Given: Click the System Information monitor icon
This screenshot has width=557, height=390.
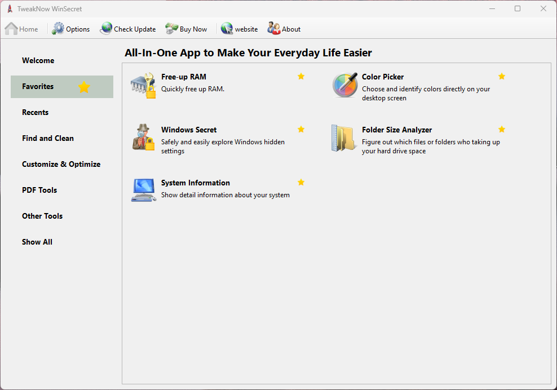Looking at the screenshot, I should pyautogui.click(x=143, y=190).
